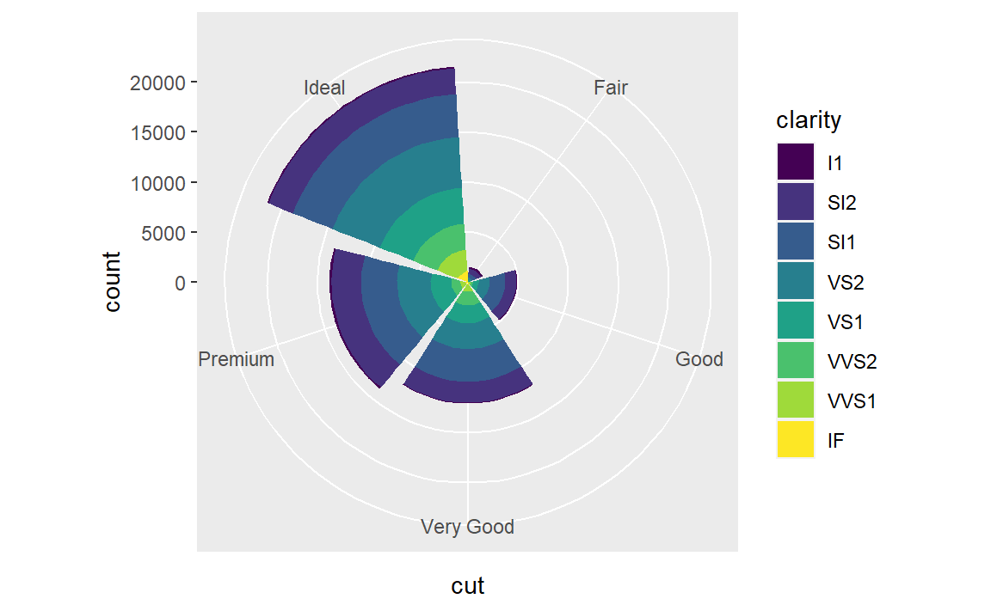The width and height of the screenshot is (991, 611).
Task: Select the Premium cut axis label
Action: (x=237, y=359)
